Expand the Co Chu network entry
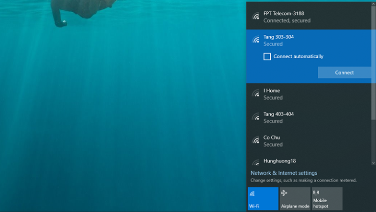Image resolution: width=376 pixels, height=212 pixels. coord(308,141)
